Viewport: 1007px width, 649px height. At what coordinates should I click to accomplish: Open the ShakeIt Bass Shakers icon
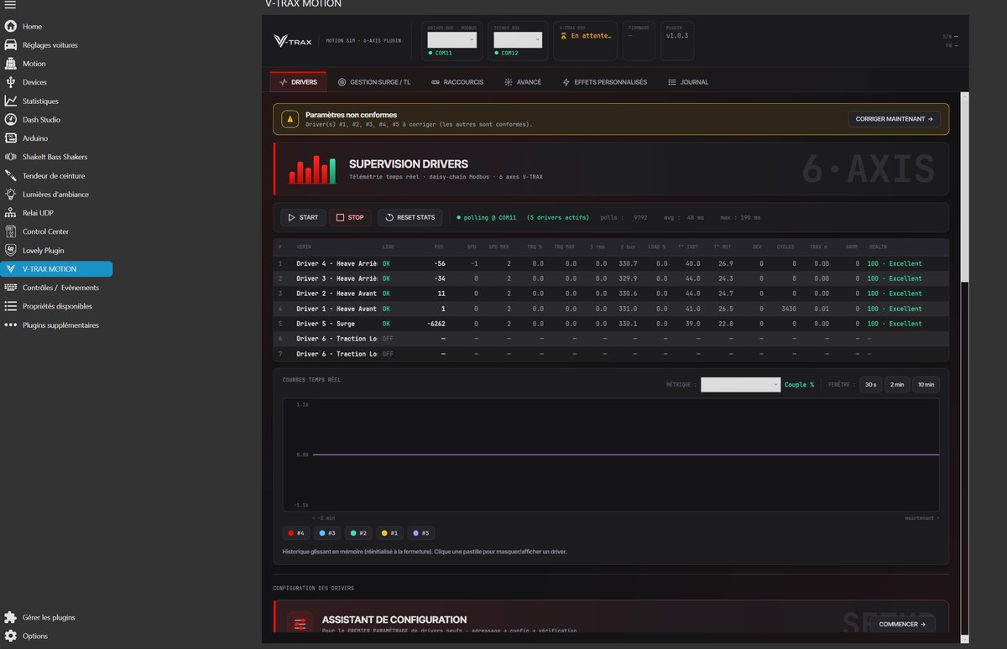[10, 157]
